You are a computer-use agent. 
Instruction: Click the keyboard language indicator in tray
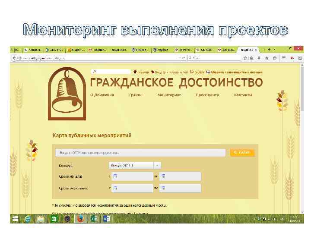(282, 219)
